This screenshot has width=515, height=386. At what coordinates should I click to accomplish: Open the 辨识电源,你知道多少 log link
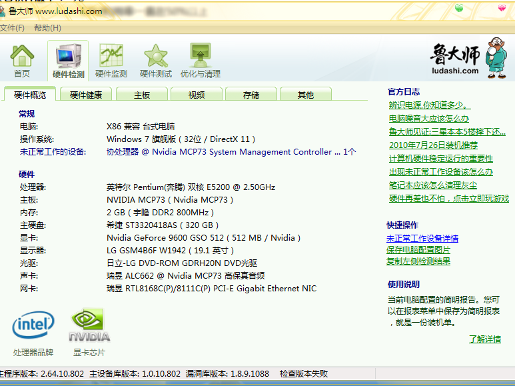coord(430,105)
